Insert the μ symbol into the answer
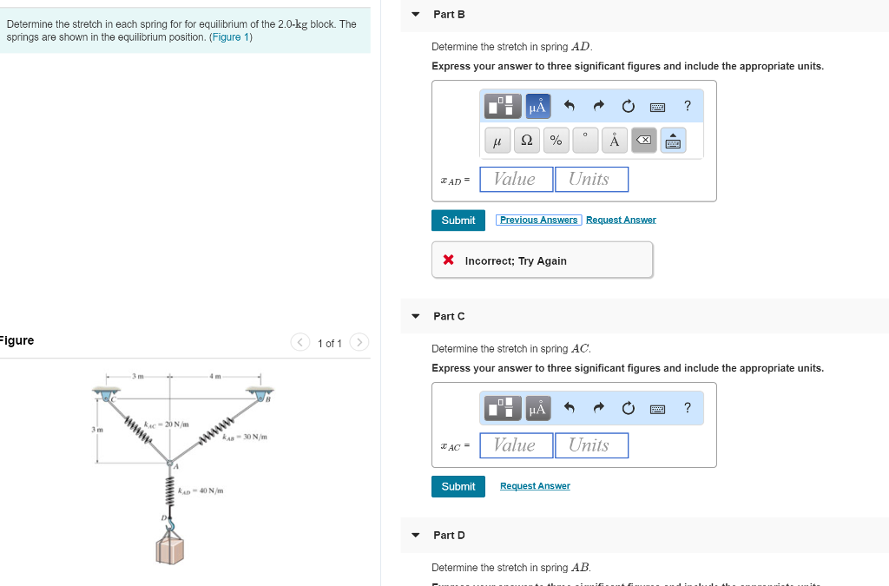889x586 pixels. click(x=497, y=140)
